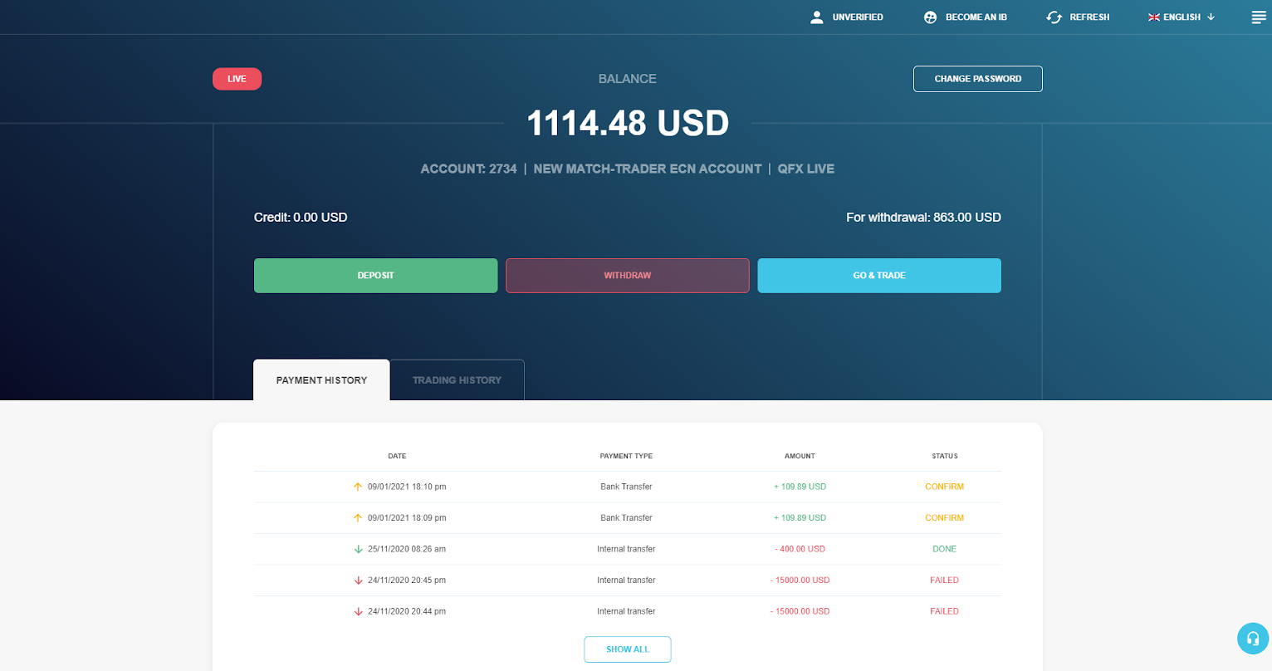Select the AMOUNT column header
Image resolution: width=1272 pixels, height=671 pixels.
[x=800, y=456]
